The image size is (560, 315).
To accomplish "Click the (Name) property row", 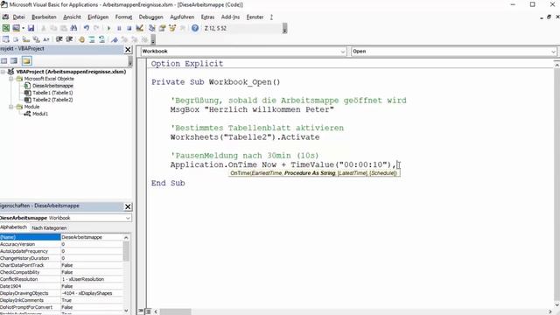I will pyautogui.click(x=61, y=237).
